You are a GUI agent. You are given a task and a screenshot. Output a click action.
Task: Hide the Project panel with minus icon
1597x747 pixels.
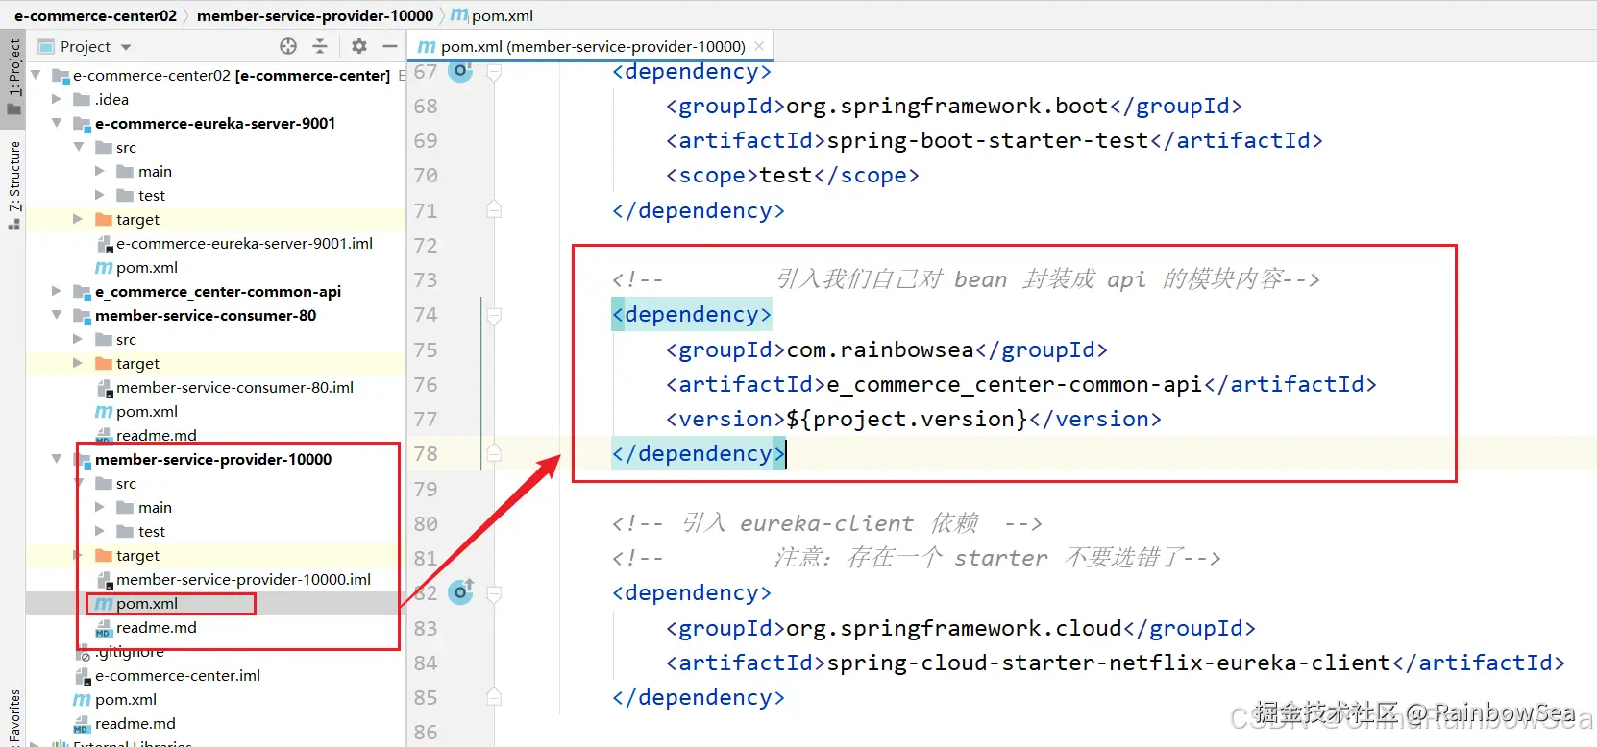click(x=389, y=46)
